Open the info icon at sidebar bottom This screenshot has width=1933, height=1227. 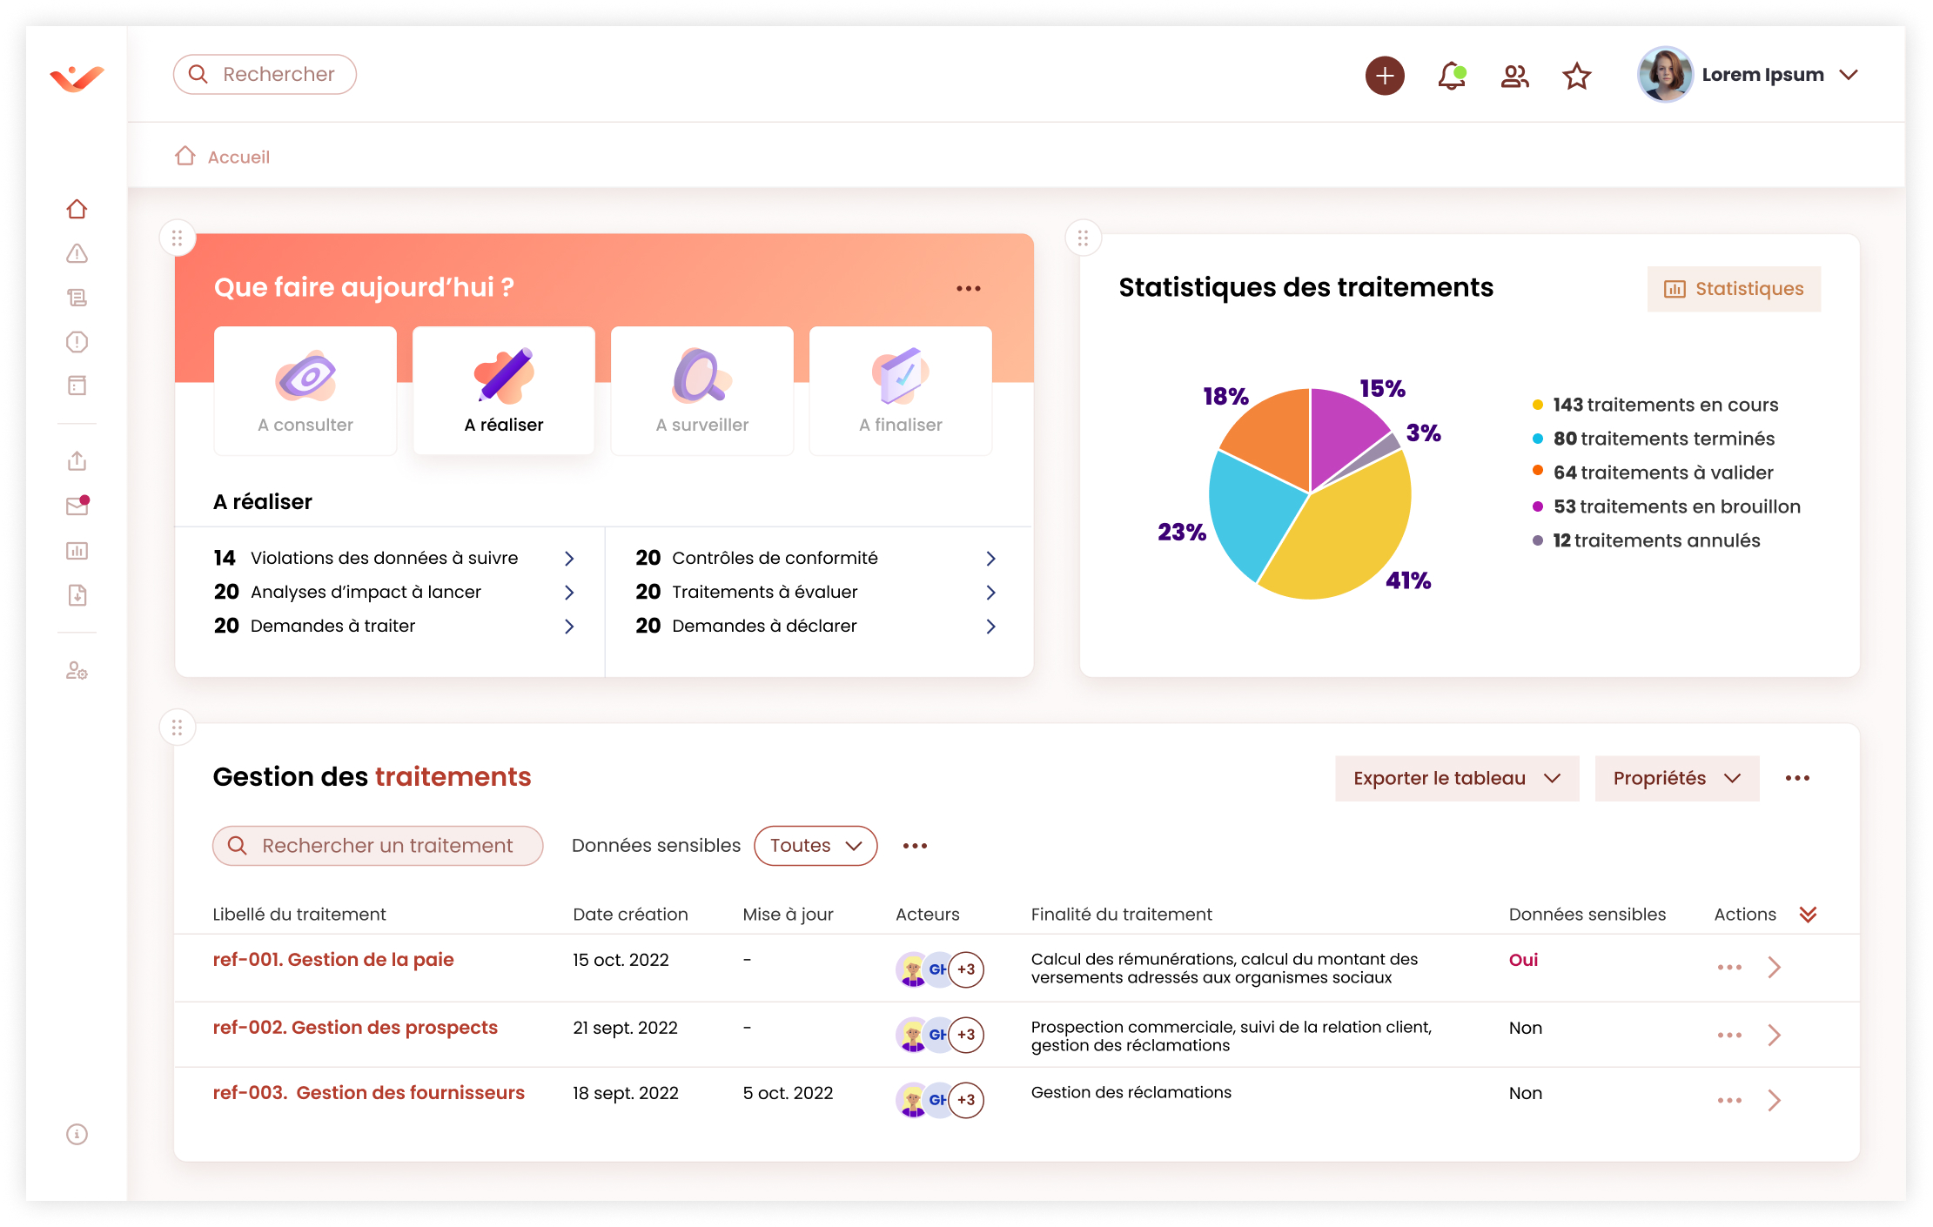click(x=77, y=1134)
